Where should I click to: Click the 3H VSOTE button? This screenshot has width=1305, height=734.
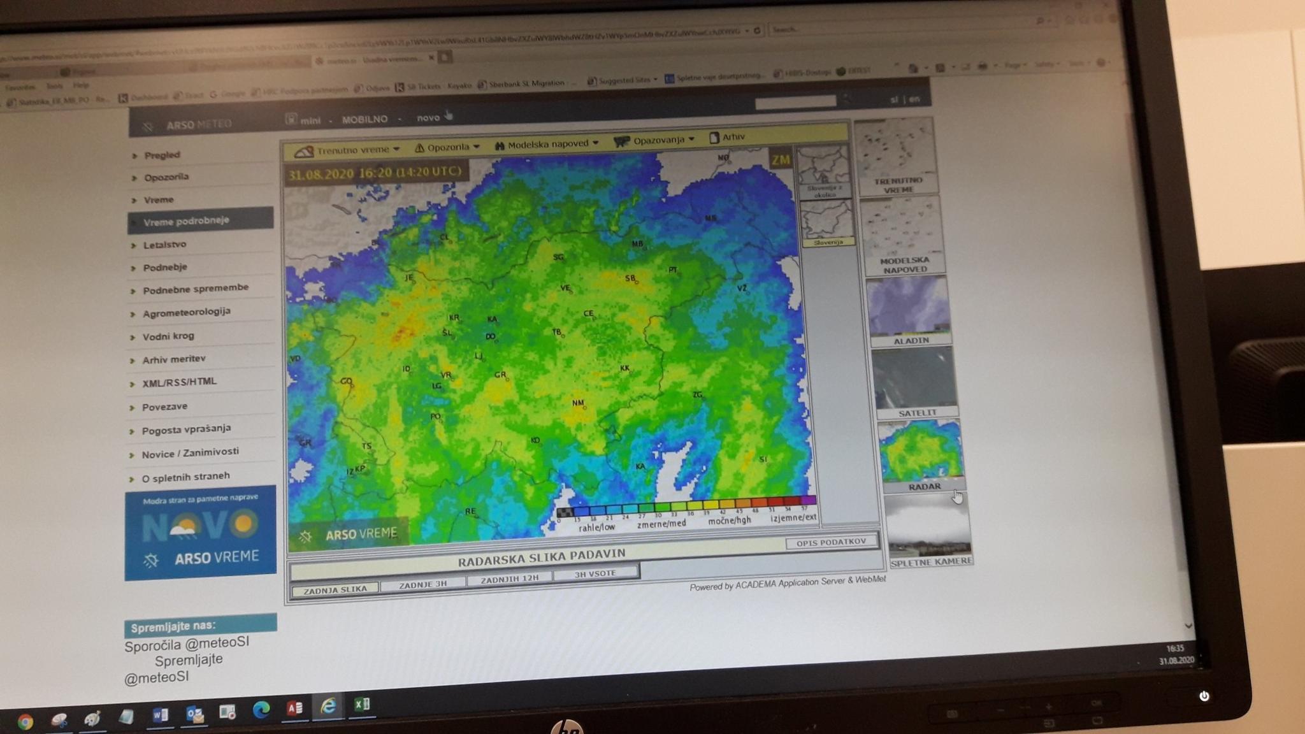click(x=596, y=573)
